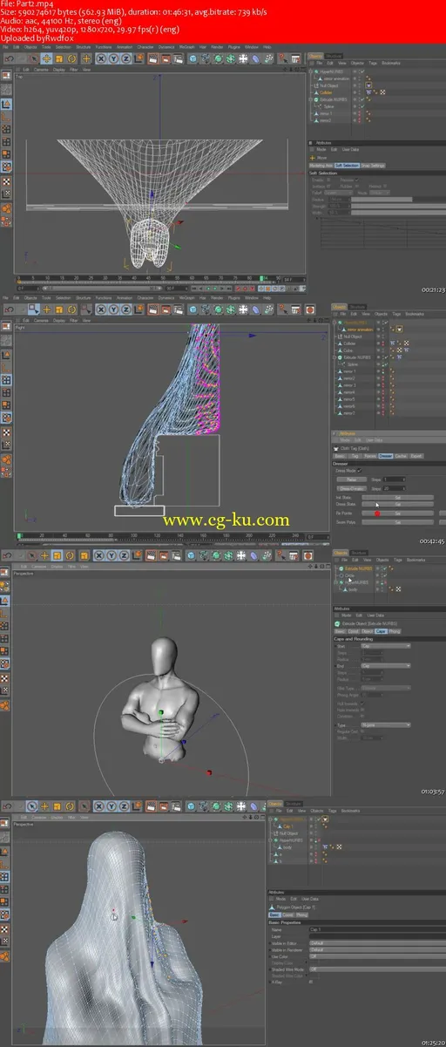
Task: Select Move tool in the 01:03:57 frame toolbar
Action: pos(44,554)
